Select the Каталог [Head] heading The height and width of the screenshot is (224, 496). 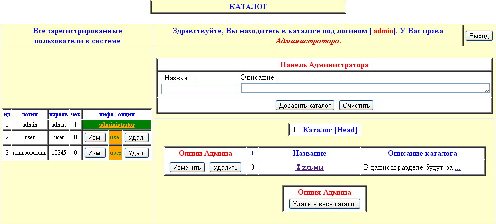tap(329, 130)
